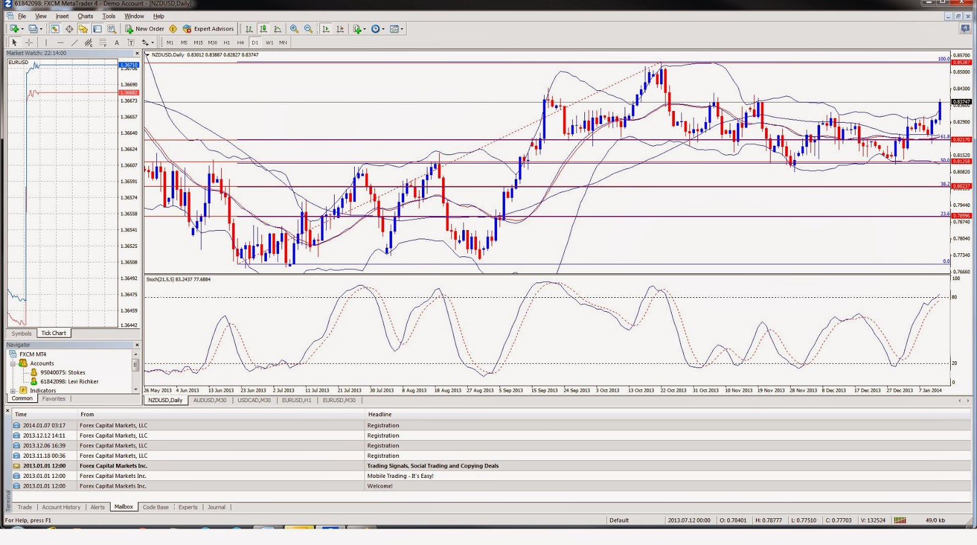
Task: Click the Navigator scrollbar down arrow
Action: coord(136,389)
